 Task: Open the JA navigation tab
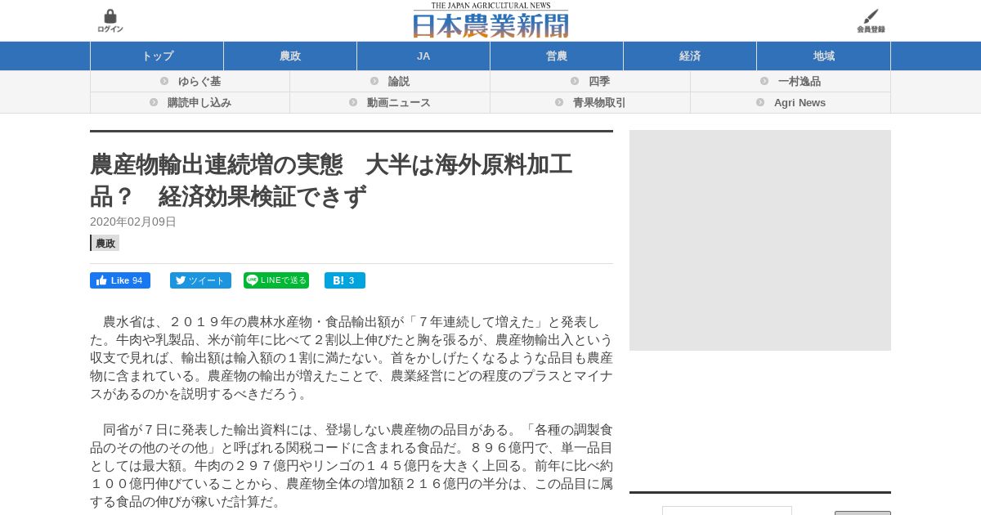pos(423,56)
